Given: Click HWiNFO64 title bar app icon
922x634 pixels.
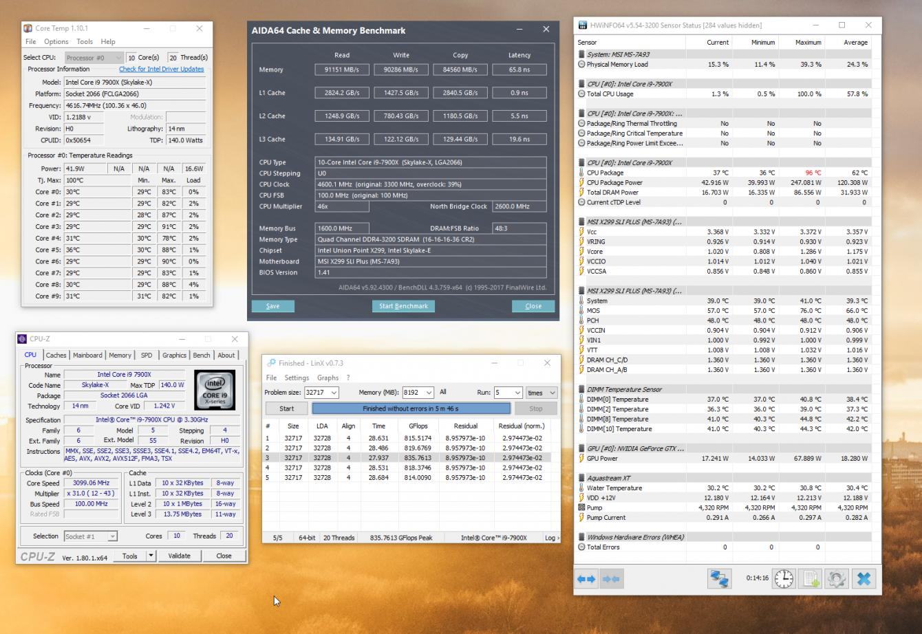Looking at the screenshot, I should [583, 25].
